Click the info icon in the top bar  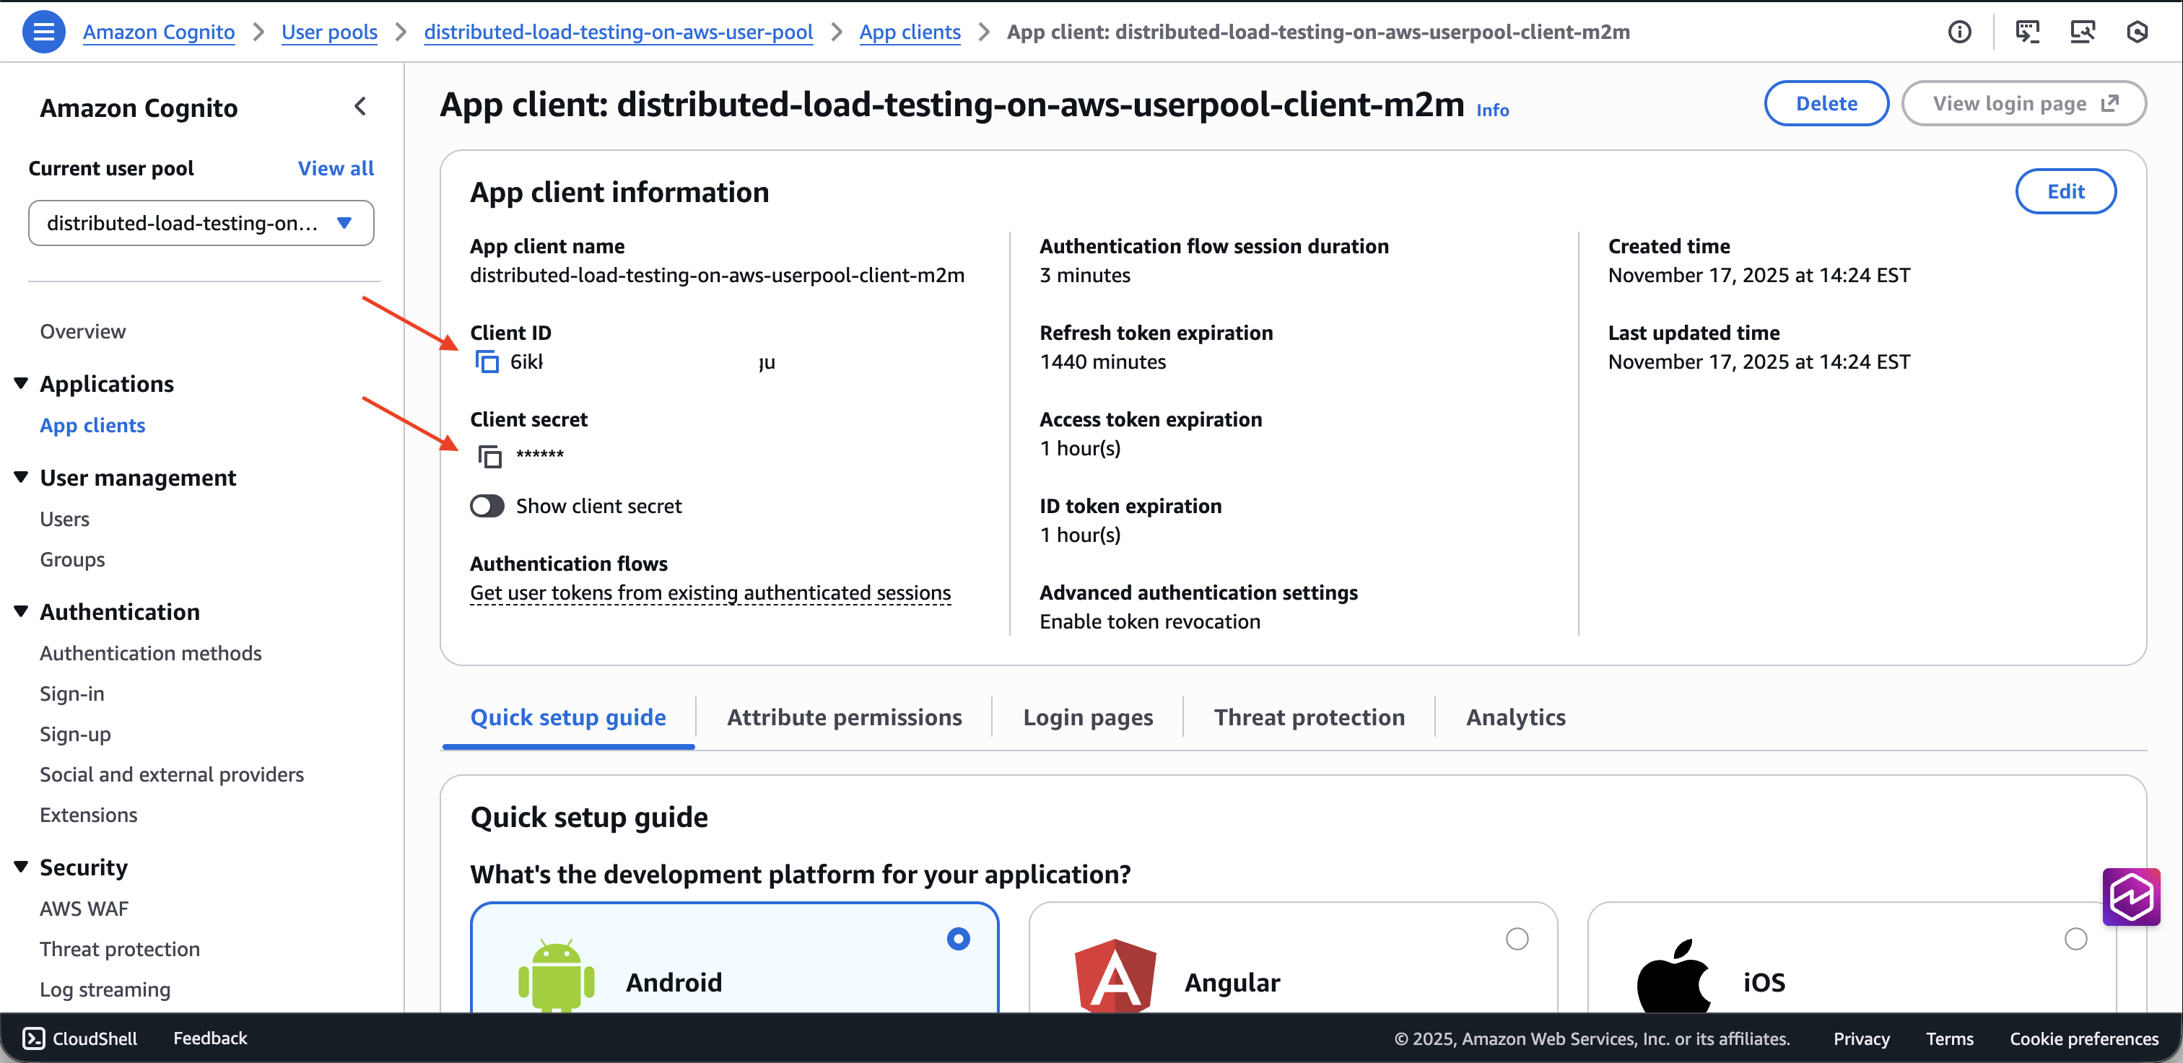tap(1960, 31)
